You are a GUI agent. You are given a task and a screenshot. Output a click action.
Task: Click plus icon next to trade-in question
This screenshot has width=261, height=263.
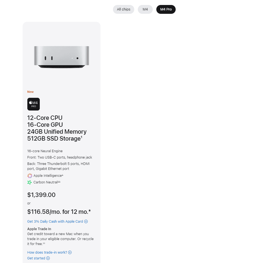click(70, 253)
